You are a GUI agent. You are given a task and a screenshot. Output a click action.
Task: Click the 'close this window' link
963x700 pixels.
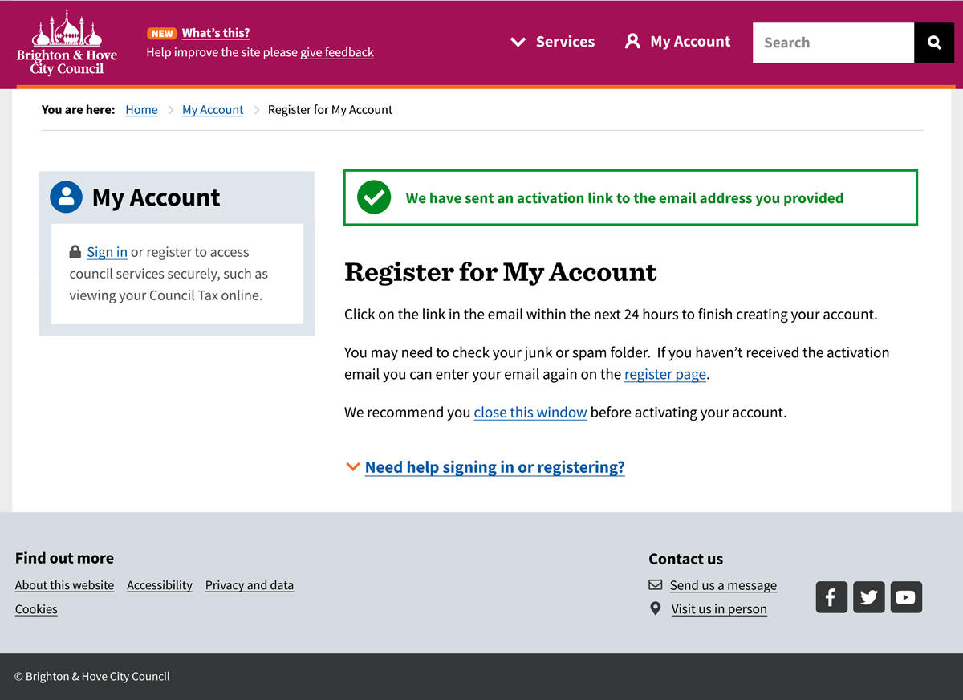[x=530, y=413]
